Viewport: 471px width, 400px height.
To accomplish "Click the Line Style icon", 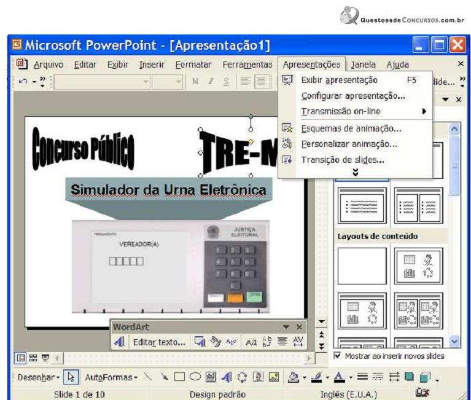I will click(x=362, y=377).
